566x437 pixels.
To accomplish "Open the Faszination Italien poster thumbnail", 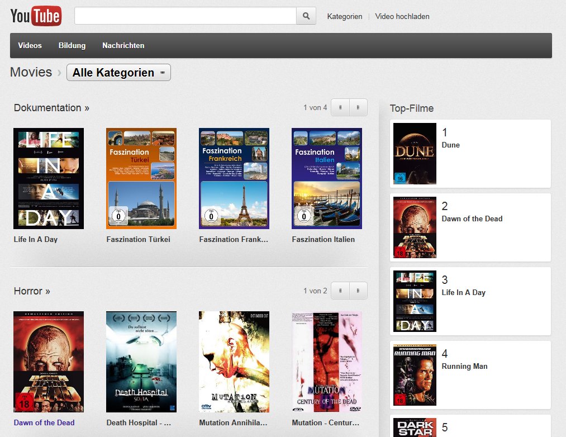I will (x=327, y=178).
